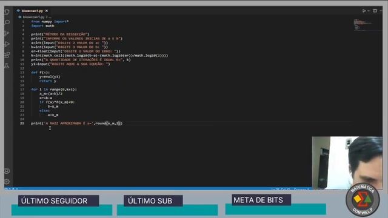Click the line 'from numpy import*'

(x=50, y=22)
